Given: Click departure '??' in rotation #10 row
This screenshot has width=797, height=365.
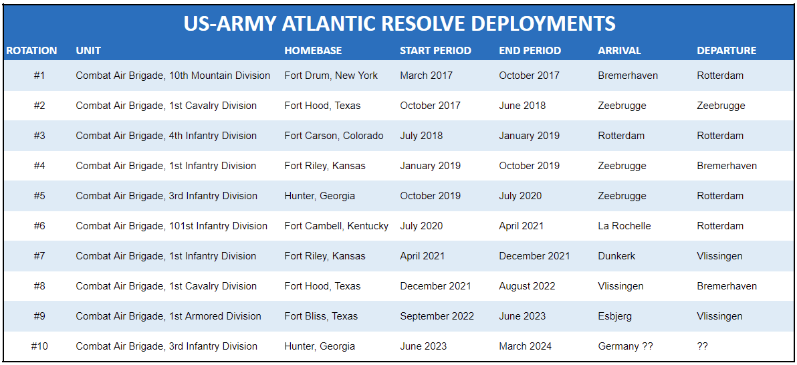Looking at the screenshot, I should (703, 346).
